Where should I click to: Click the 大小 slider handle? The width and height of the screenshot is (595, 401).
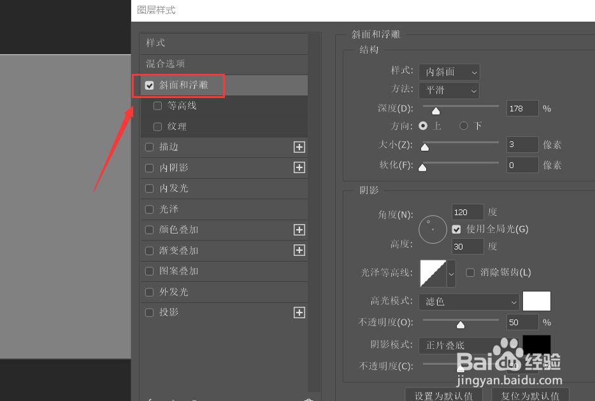point(425,147)
